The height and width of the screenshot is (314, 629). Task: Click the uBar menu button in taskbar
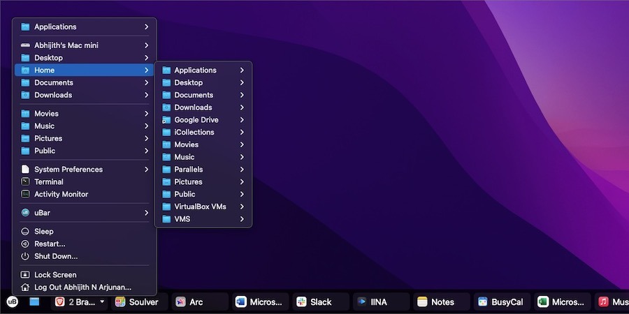click(13, 301)
